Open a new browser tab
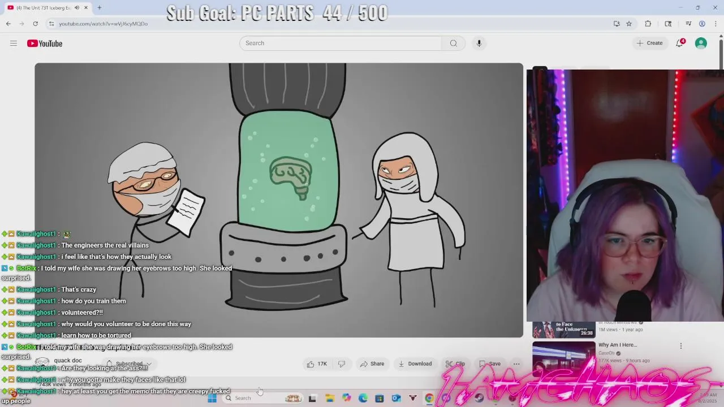 [x=100, y=8]
